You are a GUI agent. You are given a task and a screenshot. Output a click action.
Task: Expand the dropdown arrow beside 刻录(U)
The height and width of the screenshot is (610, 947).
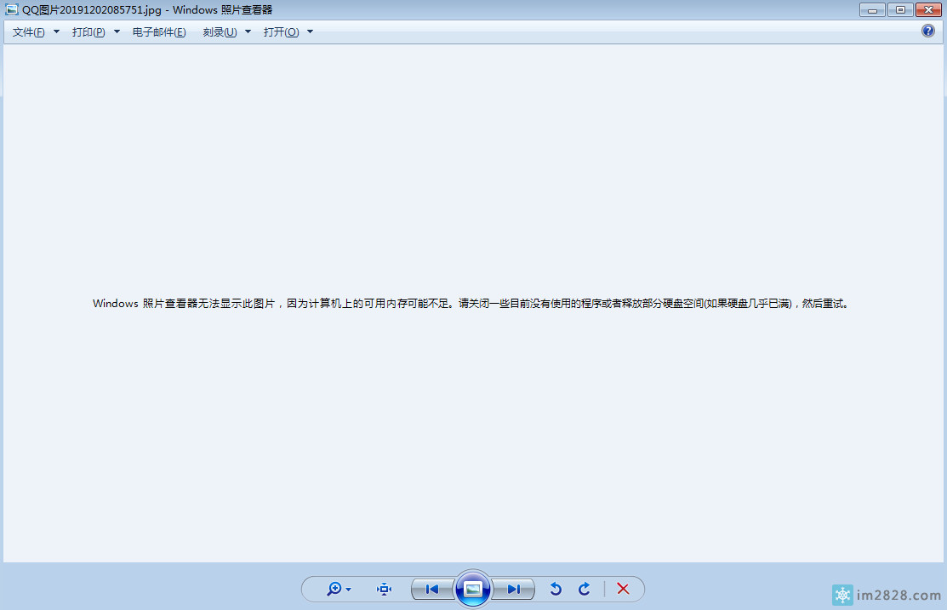(248, 32)
